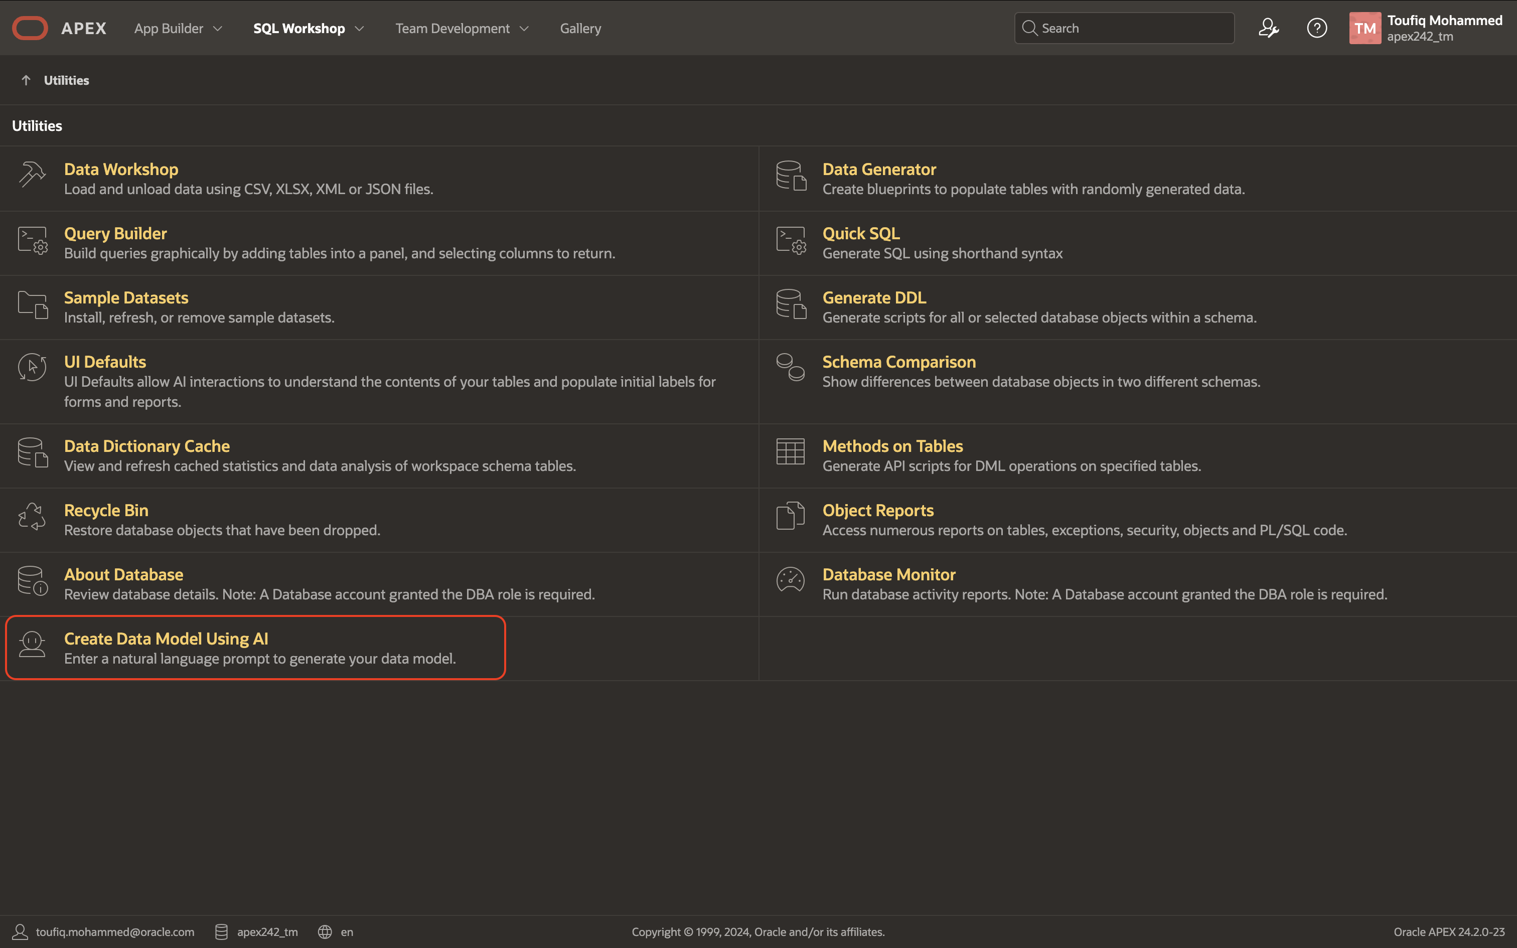
Task: Click the Database Monitor gauge icon
Action: click(791, 581)
